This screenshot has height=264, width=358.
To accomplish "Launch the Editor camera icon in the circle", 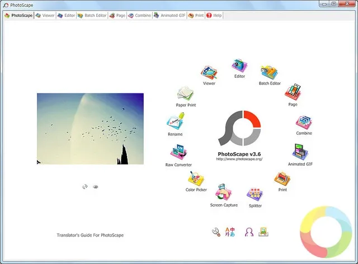I will tap(239, 66).
